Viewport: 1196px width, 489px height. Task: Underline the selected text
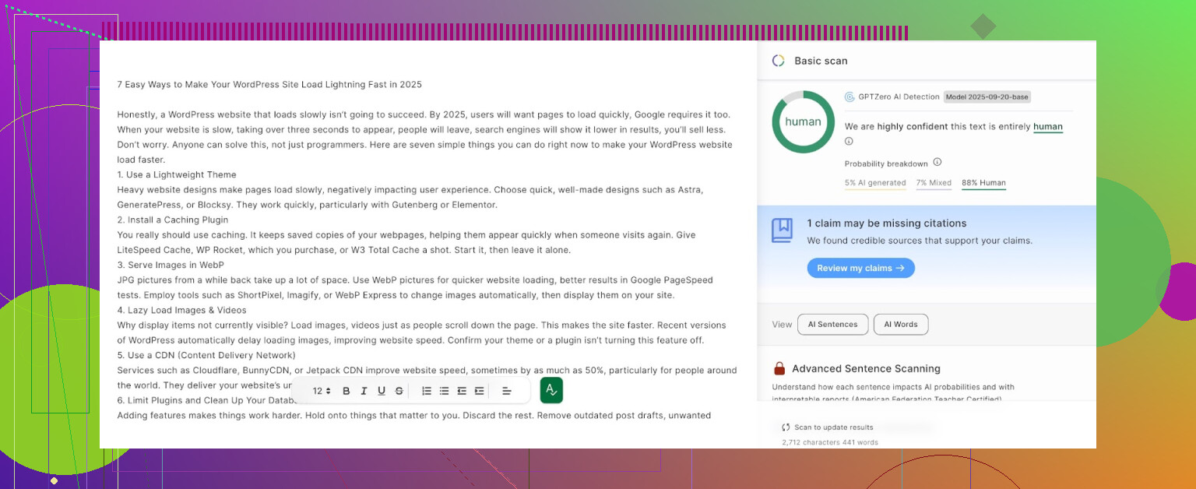pos(382,391)
